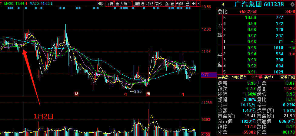
Task: Open the 预测 forecast button
Action: pos(180,3)
